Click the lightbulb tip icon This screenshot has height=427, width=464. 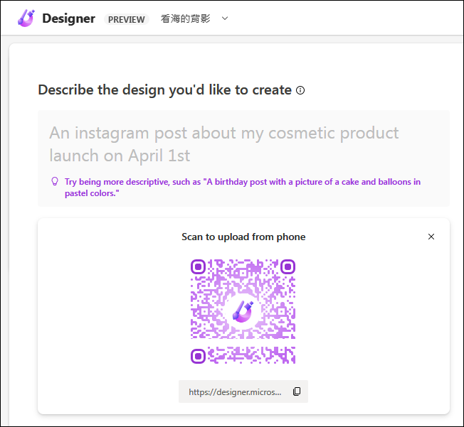click(x=55, y=181)
